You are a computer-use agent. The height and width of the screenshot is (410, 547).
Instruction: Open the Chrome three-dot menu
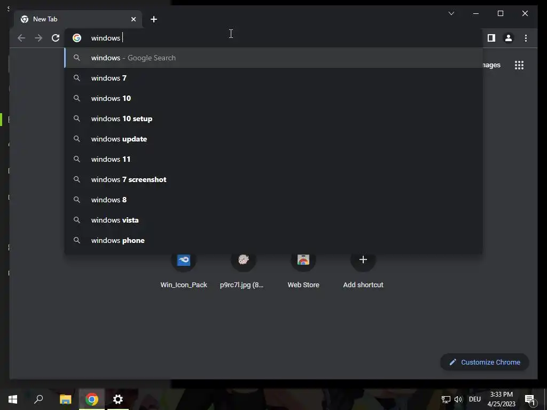pyautogui.click(x=526, y=38)
